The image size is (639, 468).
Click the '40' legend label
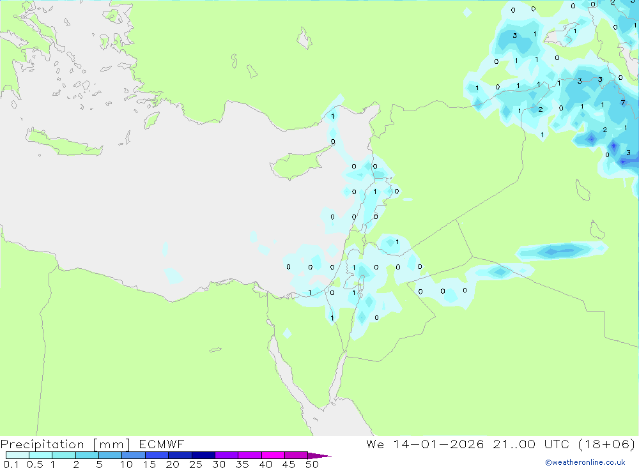pyautogui.click(x=265, y=464)
